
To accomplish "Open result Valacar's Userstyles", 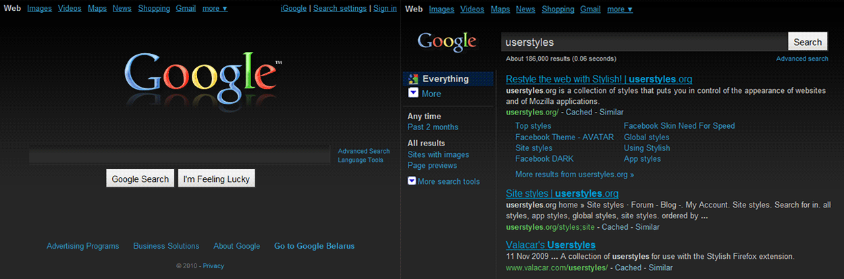I will [550, 245].
